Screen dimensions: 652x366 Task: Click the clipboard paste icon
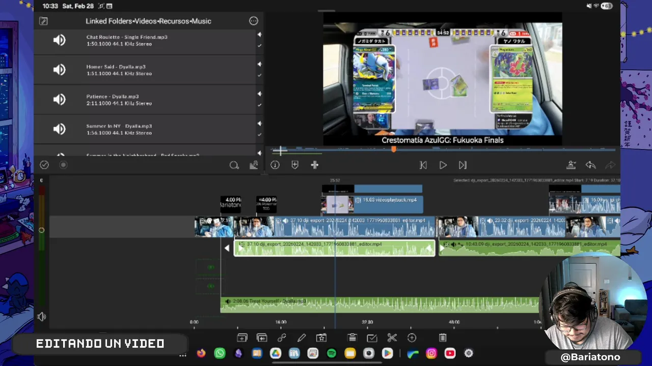pos(352,338)
